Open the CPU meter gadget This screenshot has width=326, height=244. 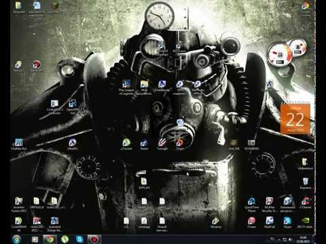point(287,53)
